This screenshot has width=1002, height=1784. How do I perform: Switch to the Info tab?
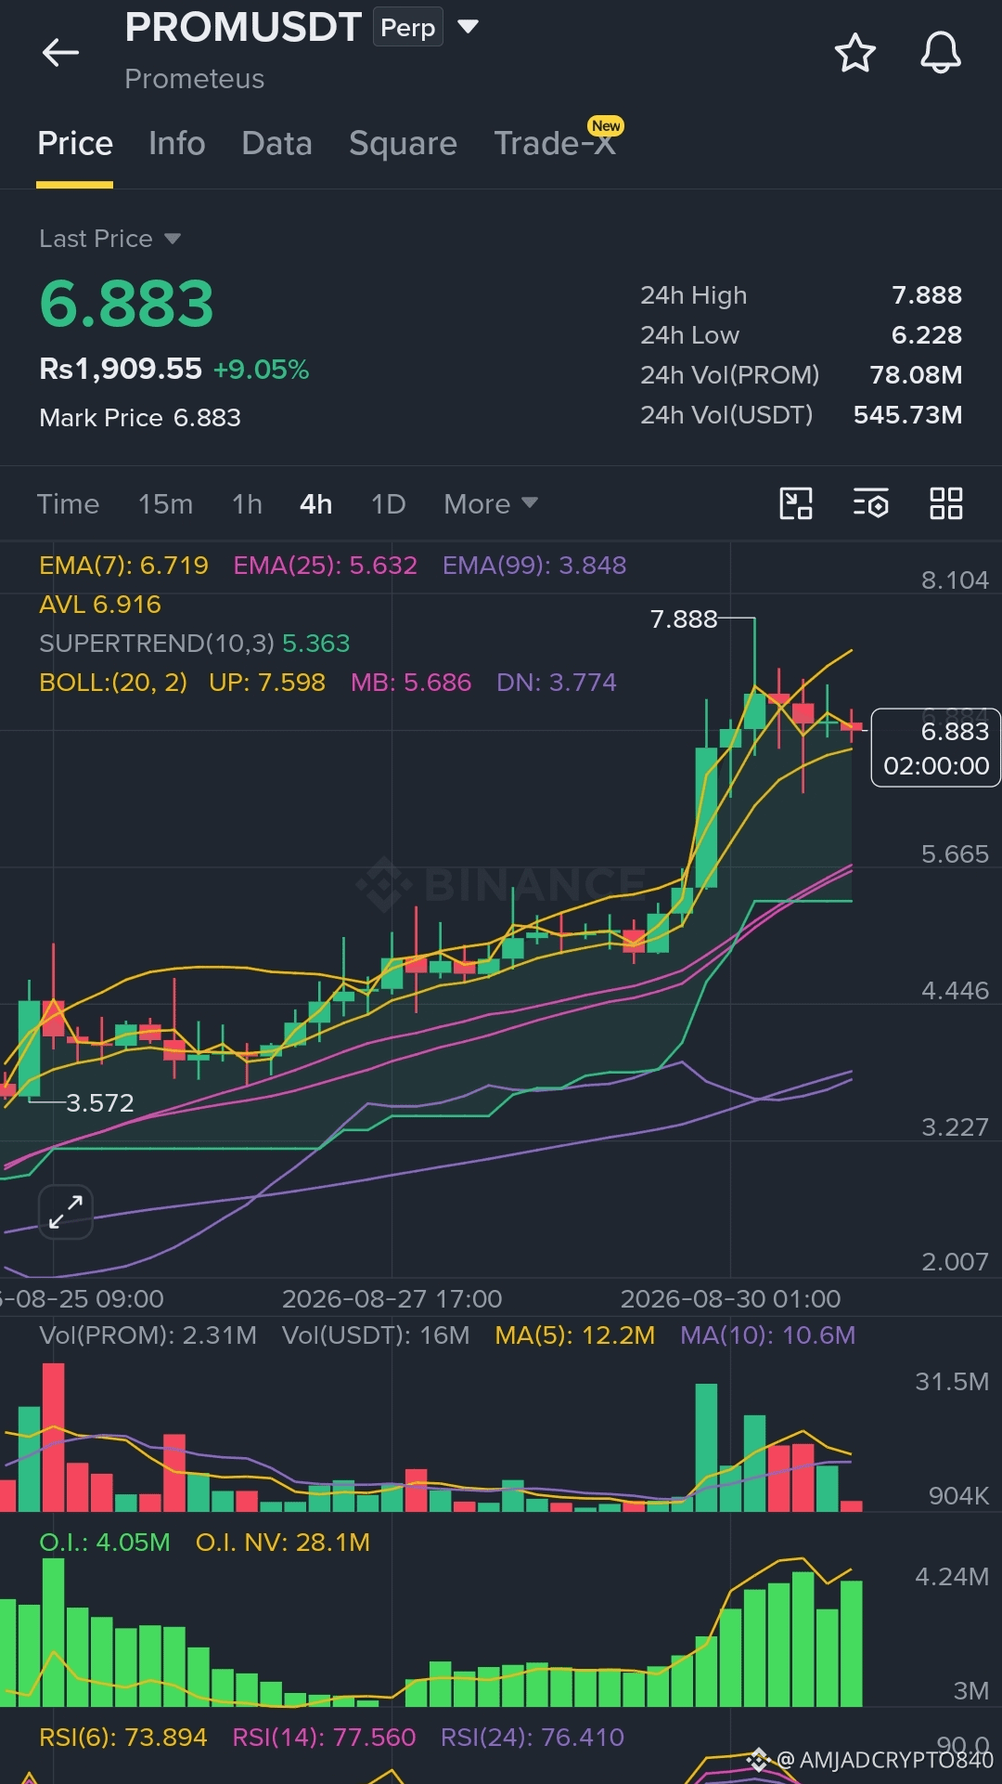click(177, 143)
